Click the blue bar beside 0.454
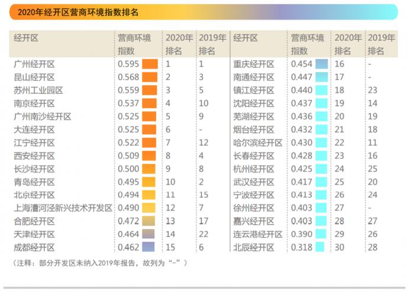This screenshot has height=292, width=414. coord(321,64)
